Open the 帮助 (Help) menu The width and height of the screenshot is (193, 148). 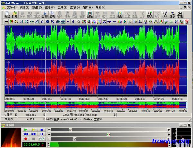pos(100,7)
